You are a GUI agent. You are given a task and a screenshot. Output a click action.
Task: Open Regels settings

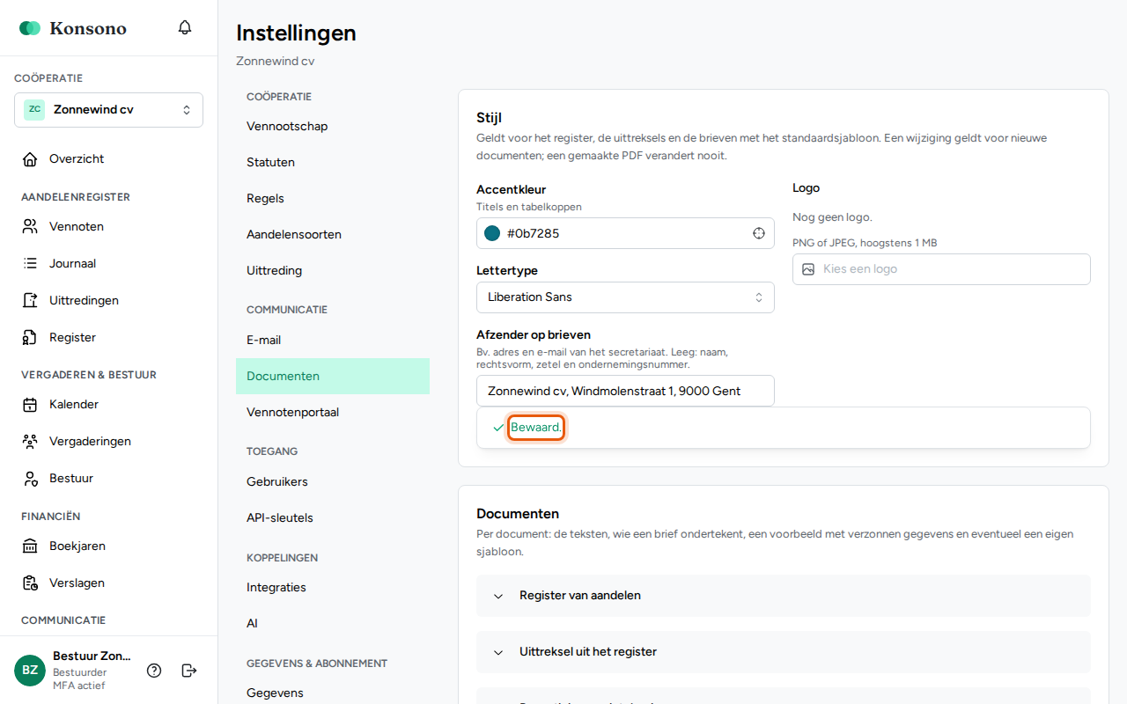333,199
